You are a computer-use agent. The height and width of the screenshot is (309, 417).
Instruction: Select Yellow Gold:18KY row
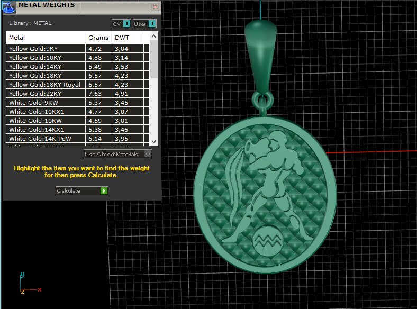point(77,76)
